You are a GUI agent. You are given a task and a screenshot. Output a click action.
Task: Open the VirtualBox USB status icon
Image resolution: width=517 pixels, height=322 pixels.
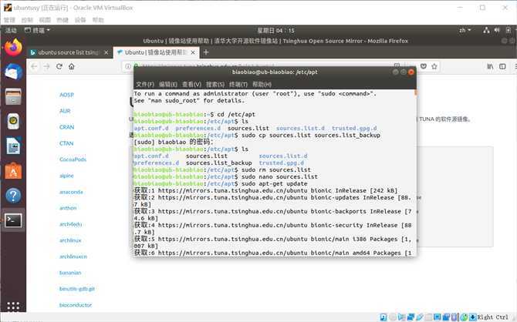tap(420, 317)
